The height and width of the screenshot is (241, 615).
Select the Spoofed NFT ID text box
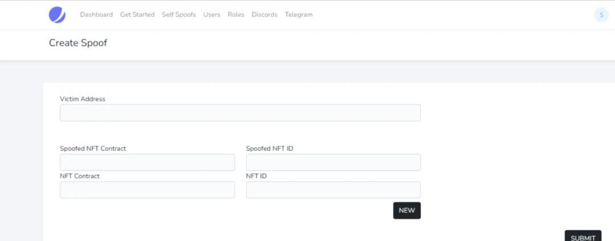333,162
